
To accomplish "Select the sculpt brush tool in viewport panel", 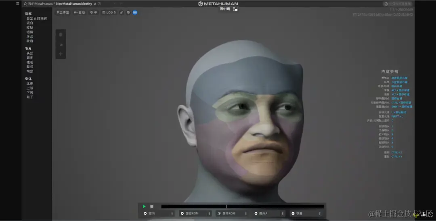I will pos(61,44).
